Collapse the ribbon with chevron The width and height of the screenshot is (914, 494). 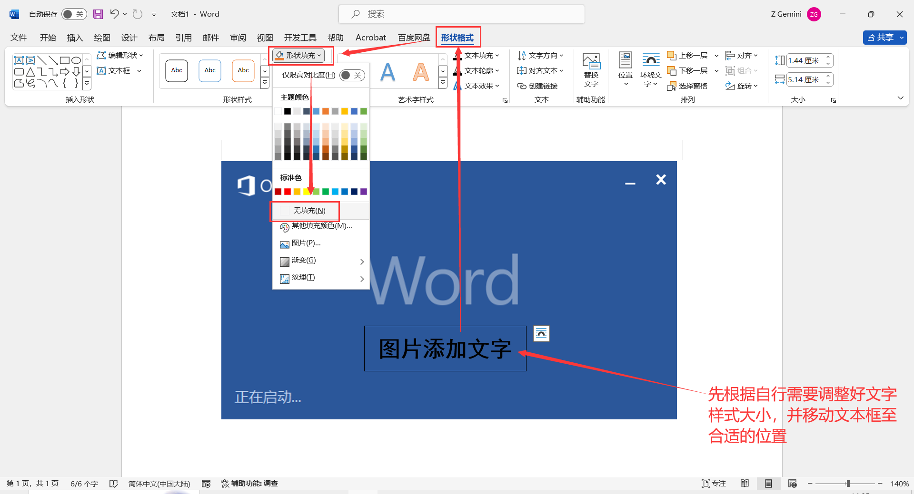pos(900,98)
